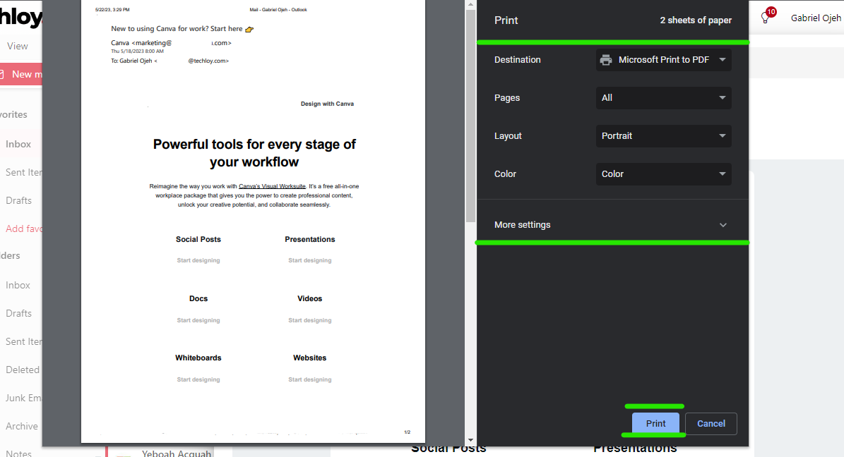Click 'Videos' heading in preview

[309, 298]
